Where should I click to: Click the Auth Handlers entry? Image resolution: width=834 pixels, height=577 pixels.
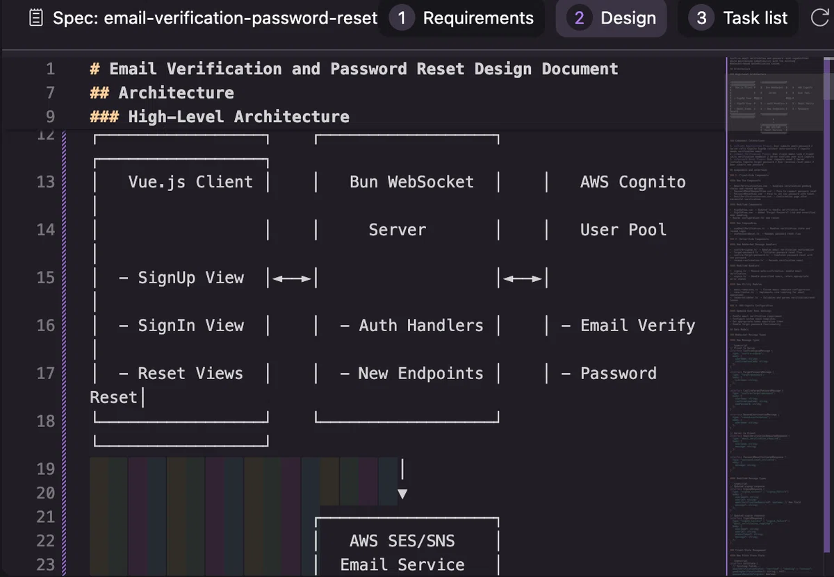click(411, 326)
